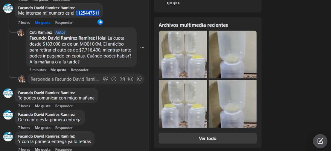331x151 pixels.
Task: Open the '5 minutos' timestamp on Coti's reply
Action: pyautogui.click(x=38, y=70)
